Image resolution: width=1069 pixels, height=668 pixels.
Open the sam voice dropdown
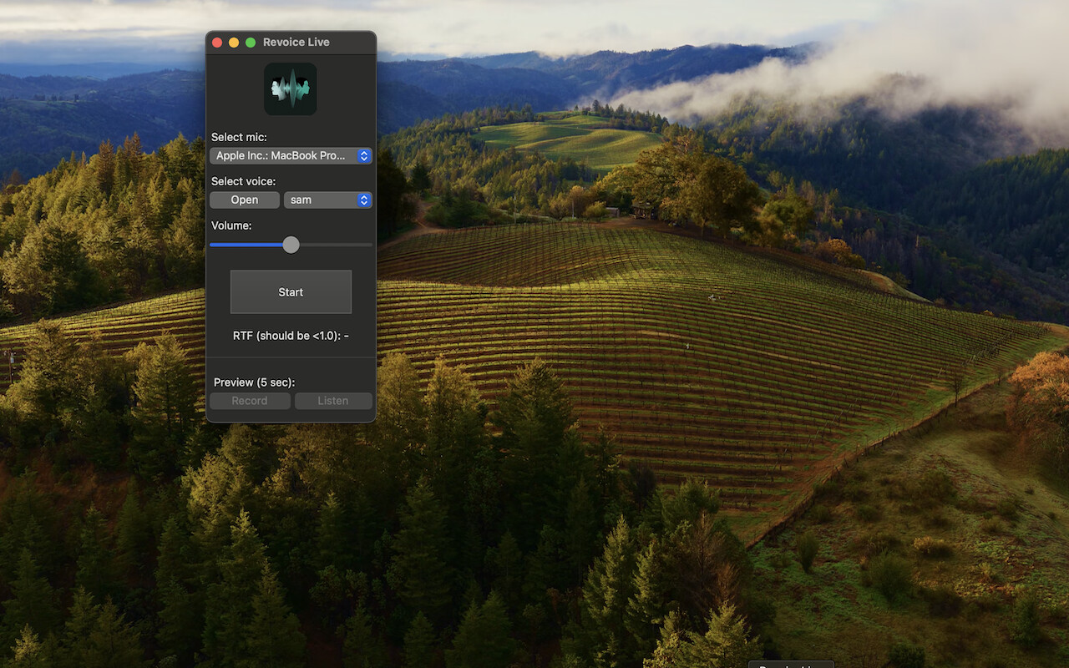pos(328,200)
